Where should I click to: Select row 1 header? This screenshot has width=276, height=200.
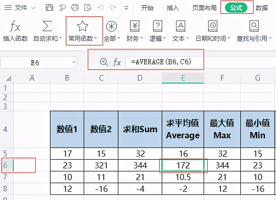click(6, 88)
